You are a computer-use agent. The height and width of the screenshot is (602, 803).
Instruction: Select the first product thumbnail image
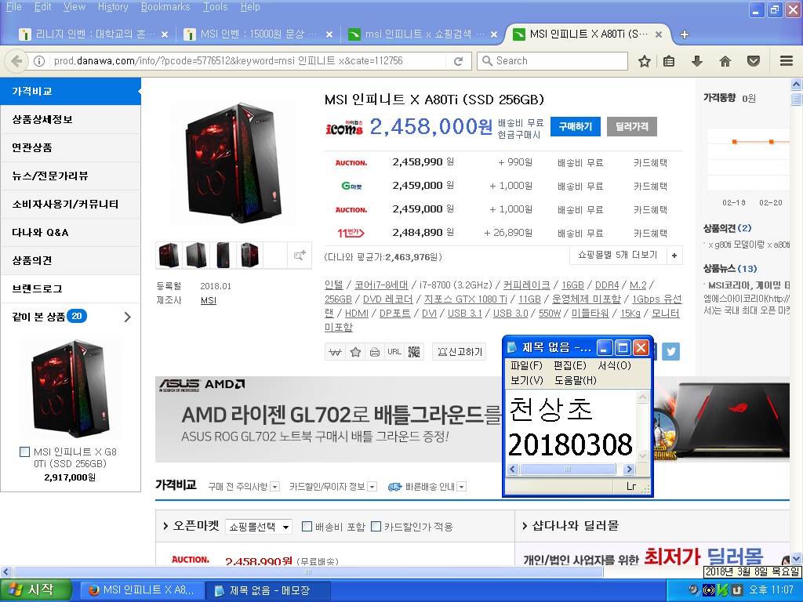coord(169,256)
